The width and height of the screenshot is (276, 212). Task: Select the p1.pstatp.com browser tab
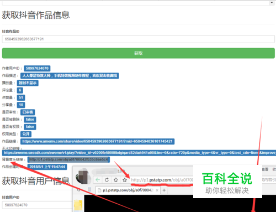[128, 190]
